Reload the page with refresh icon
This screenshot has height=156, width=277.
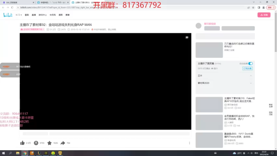pos(12,7)
